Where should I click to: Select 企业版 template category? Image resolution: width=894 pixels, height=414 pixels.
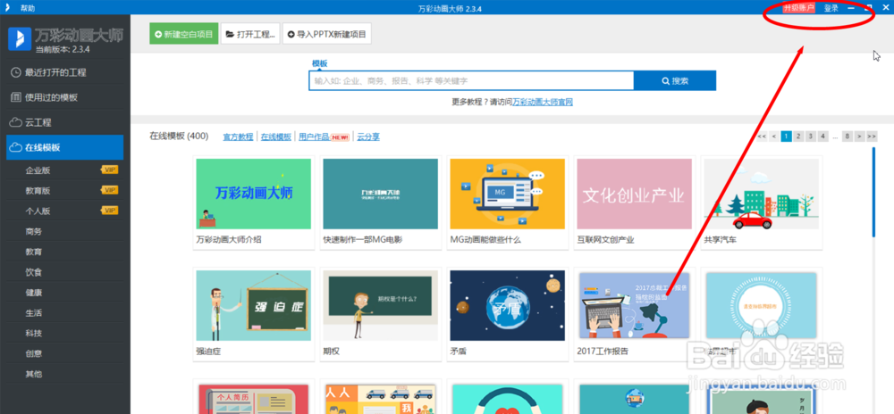(x=38, y=170)
